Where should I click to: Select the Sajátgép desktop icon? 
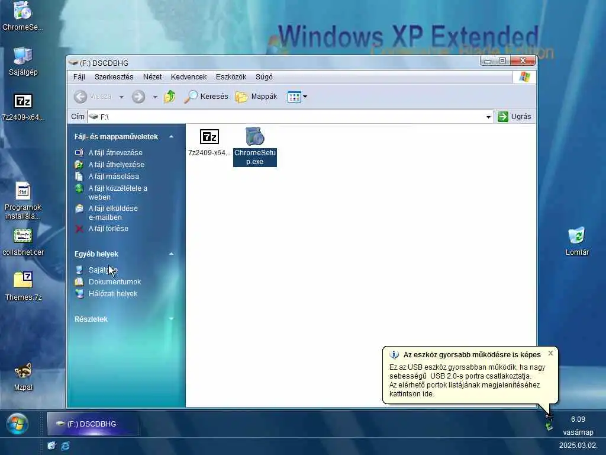click(23, 62)
